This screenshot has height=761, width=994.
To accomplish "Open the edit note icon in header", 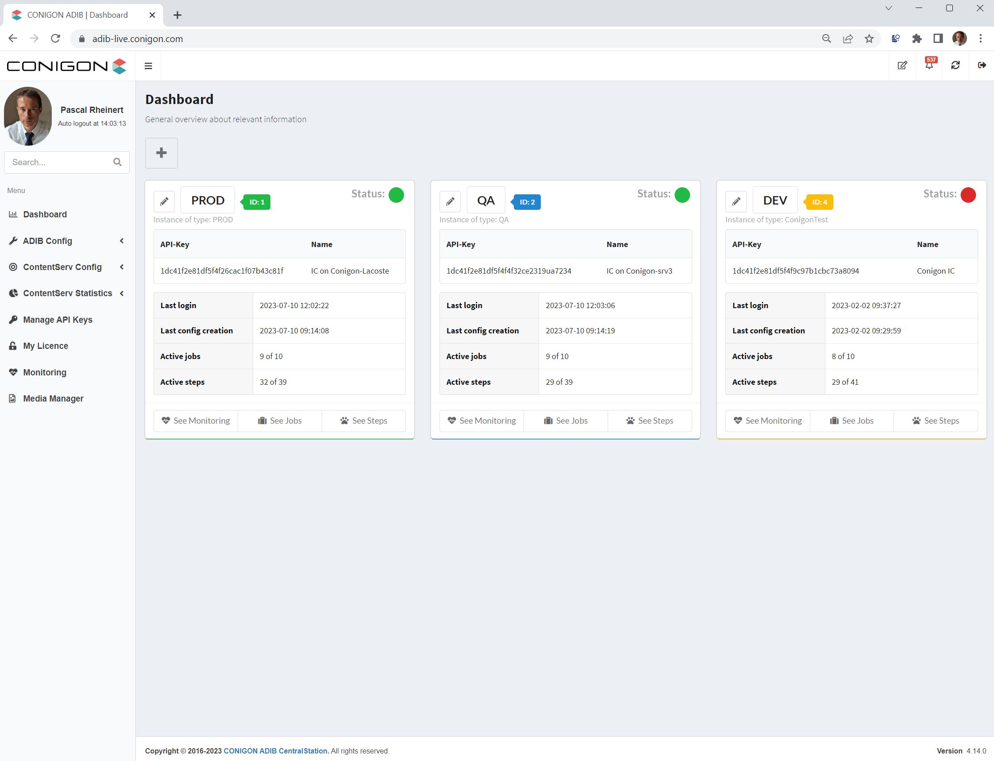I will click(902, 66).
